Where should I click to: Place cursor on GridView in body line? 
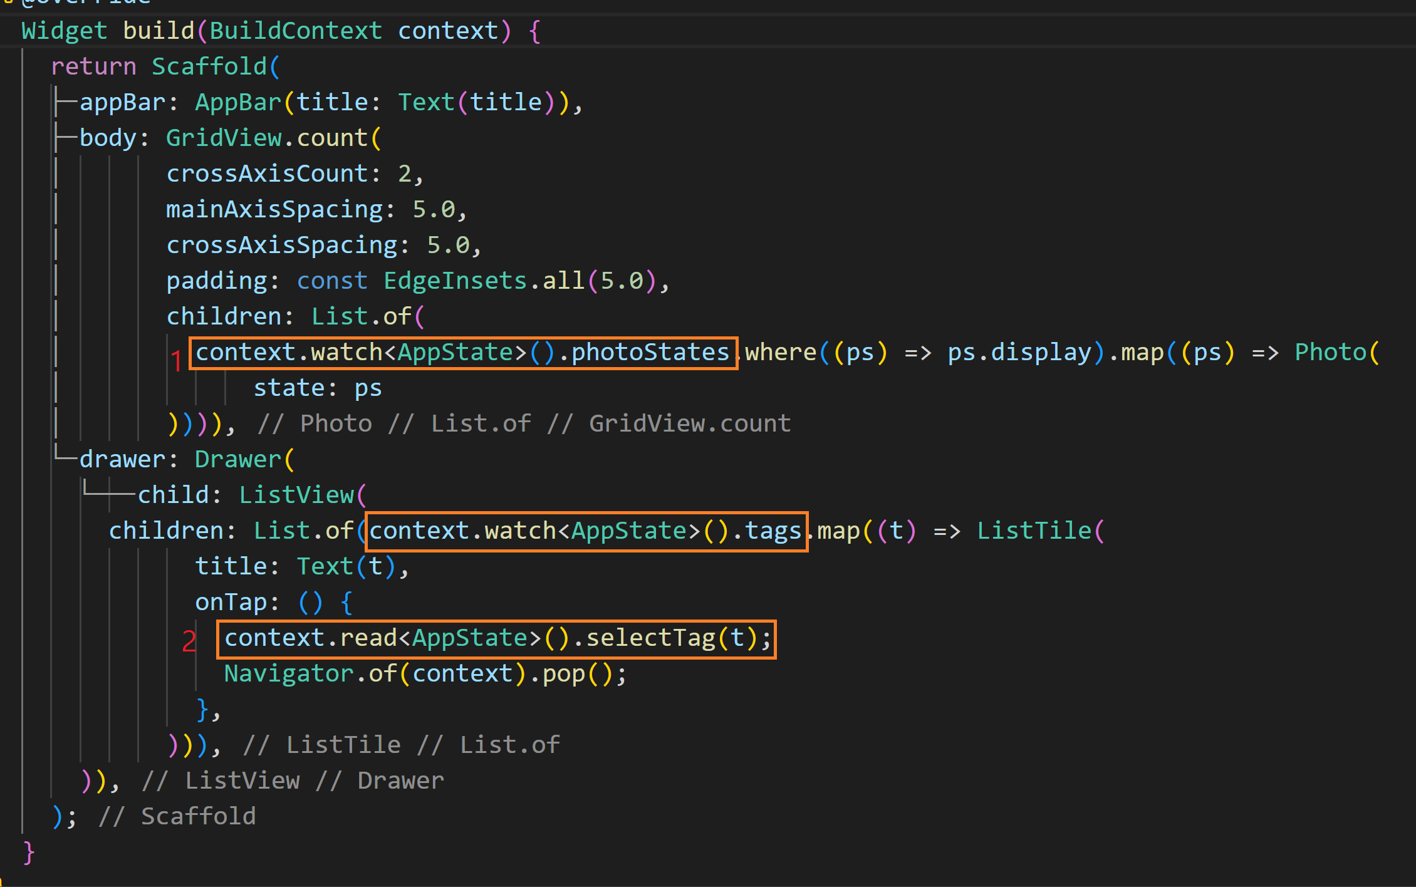point(223,138)
